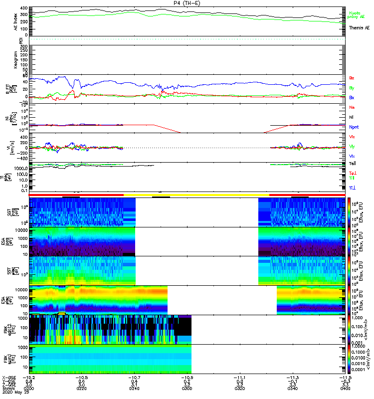374x399 pixels.
Task: Click the red Ne legend label
Action: (x=352, y=107)
